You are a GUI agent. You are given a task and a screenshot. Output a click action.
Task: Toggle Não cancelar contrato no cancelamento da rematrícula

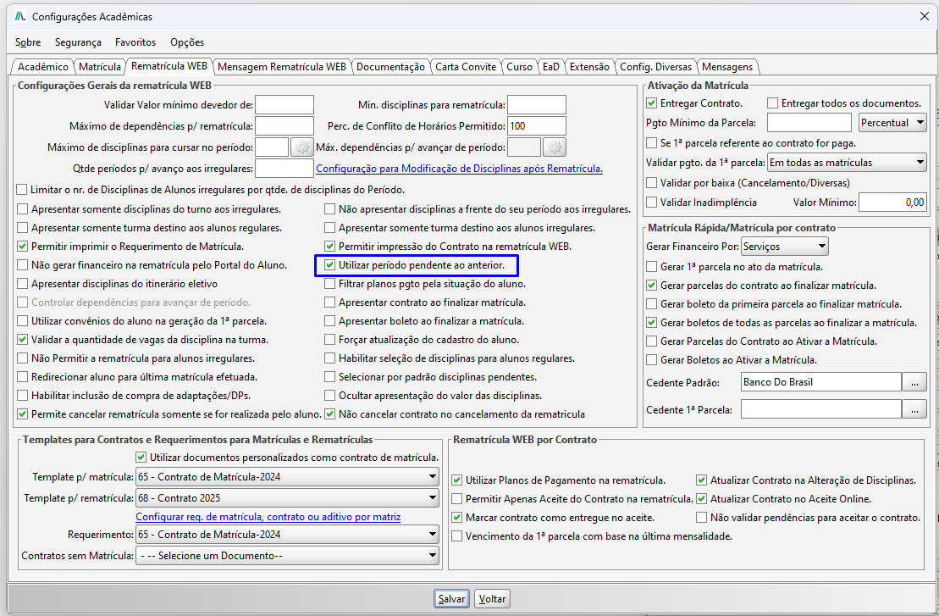coord(329,414)
